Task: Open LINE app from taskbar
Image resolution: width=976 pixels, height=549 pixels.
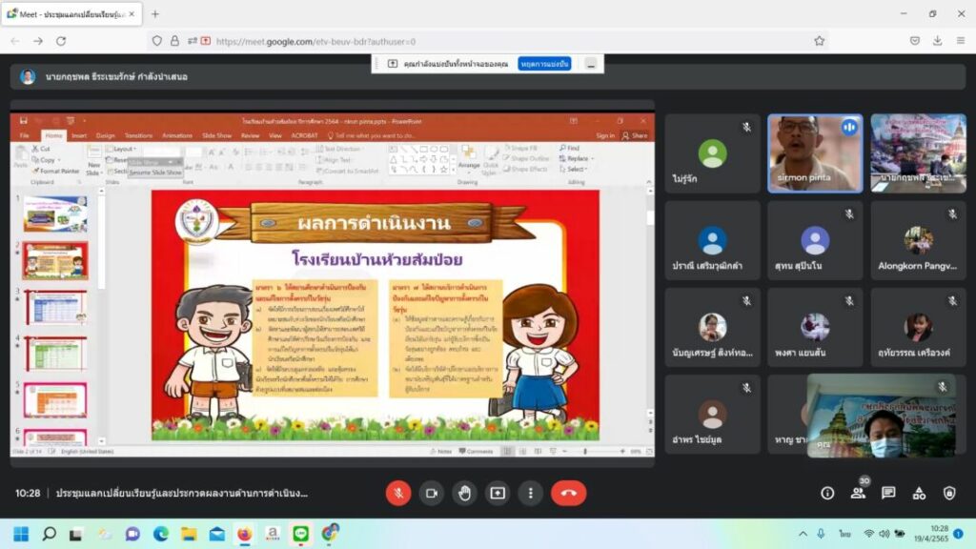Action: pos(300,534)
